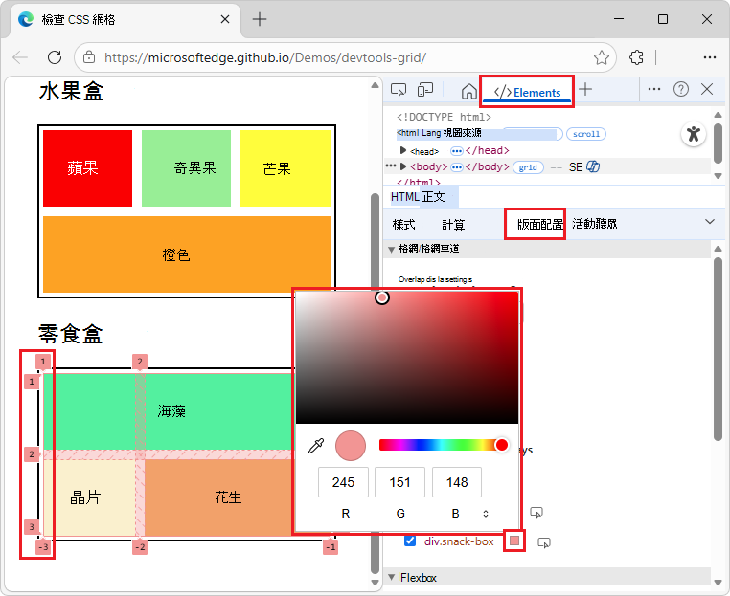Expand the body element node
730x596 pixels.
(x=403, y=166)
